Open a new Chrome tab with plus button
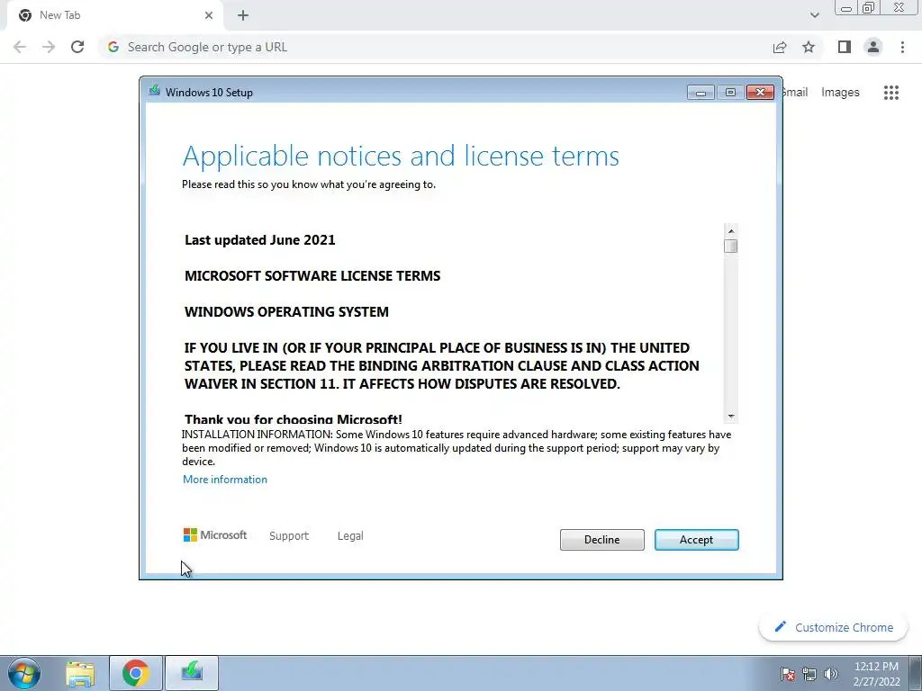Viewport: 922px width, 691px height. click(243, 15)
